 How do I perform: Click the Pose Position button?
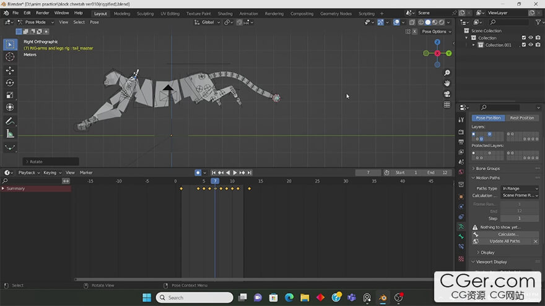coord(488,118)
